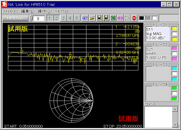Click top green swatch in トレース4
181x130 pixels.
[175, 88]
